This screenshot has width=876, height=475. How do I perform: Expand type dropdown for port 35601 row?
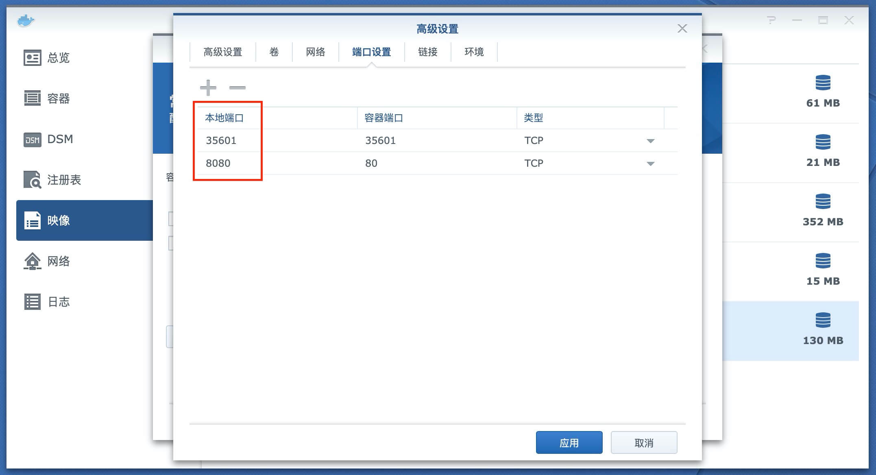pos(650,141)
